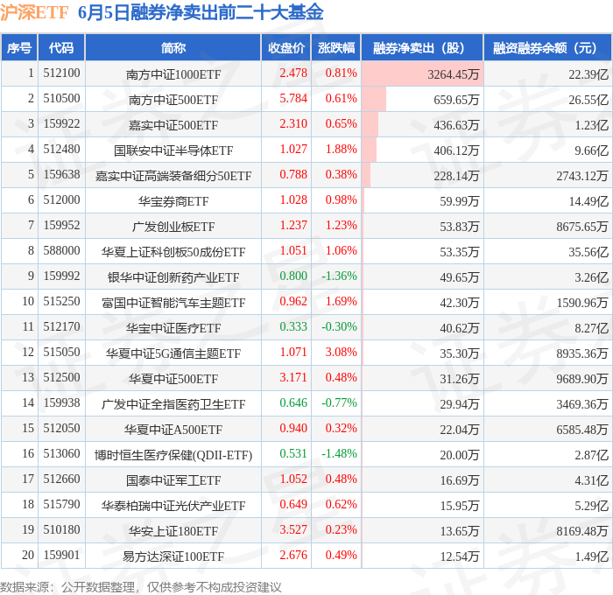Click change value 3.08%
613x595 pixels.
342,353
